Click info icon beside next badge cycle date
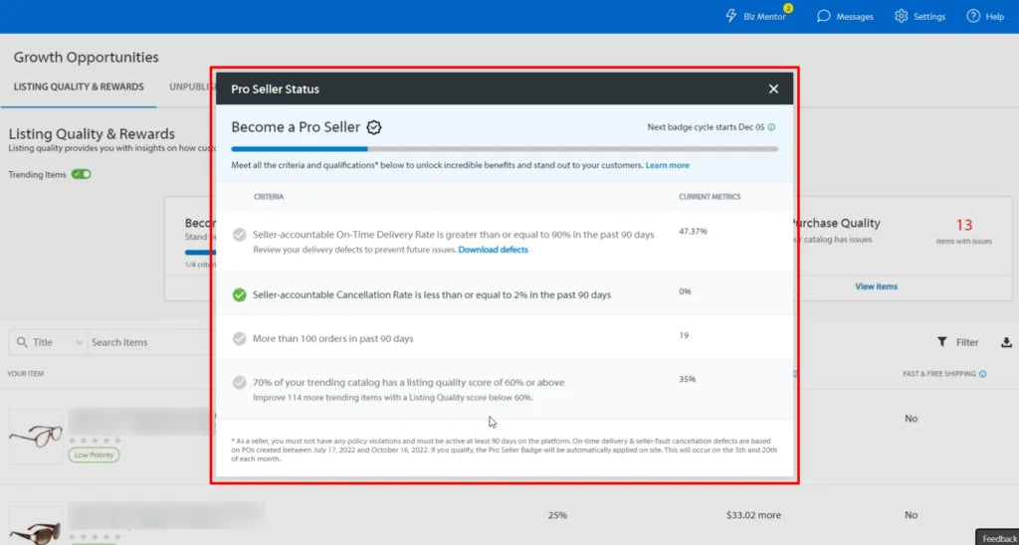 (x=772, y=127)
